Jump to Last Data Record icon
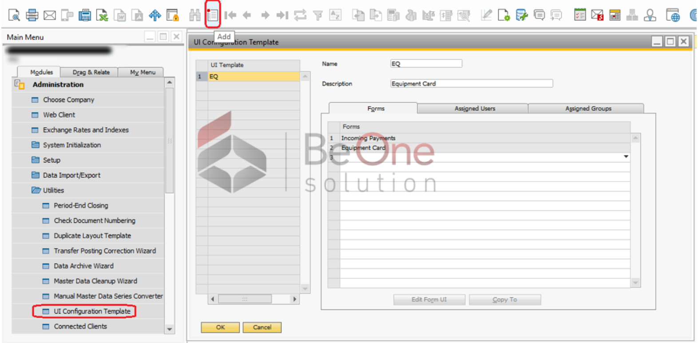 (282, 15)
